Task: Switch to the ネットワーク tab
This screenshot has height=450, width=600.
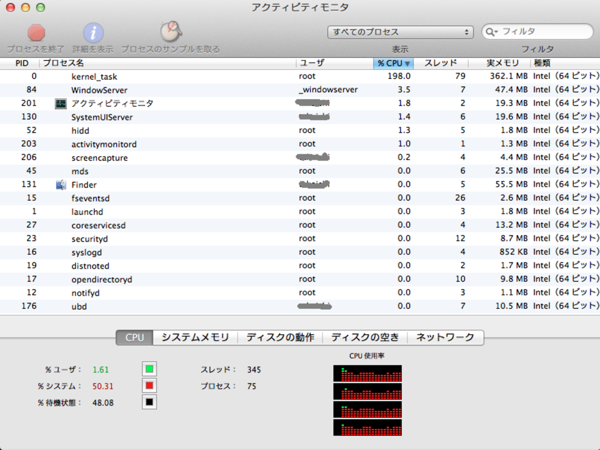Action: 445,337
